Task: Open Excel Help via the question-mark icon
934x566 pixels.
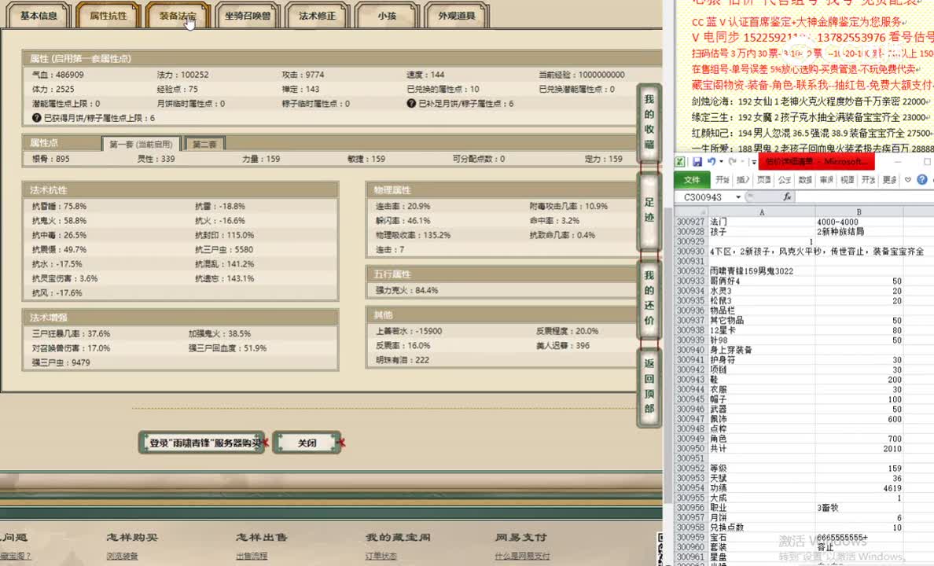Action: (x=921, y=180)
